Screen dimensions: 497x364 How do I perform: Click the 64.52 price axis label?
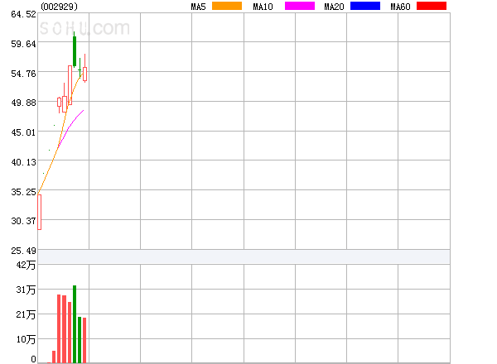(23, 14)
